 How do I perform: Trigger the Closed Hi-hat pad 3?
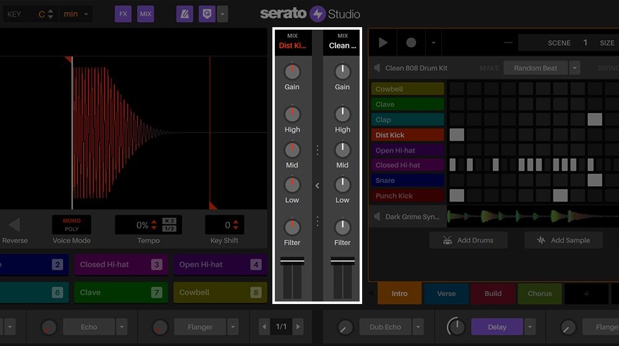[121, 264]
